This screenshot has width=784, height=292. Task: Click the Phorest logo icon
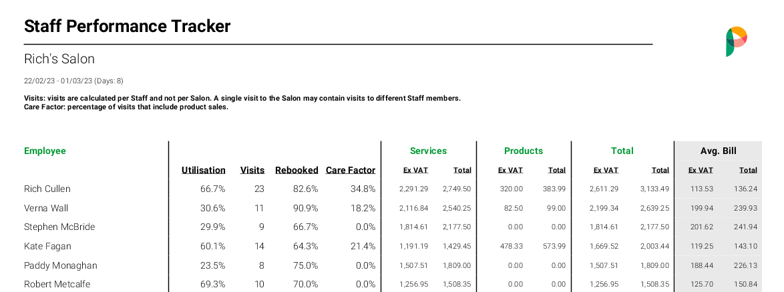(736, 41)
